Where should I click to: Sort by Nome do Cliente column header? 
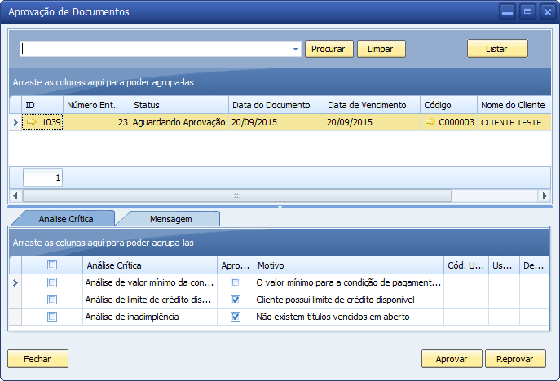(514, 105)
